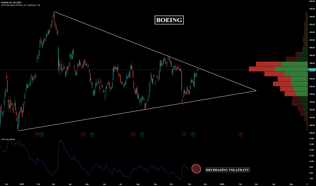316x186 pixels.
Task: Click the 350.00 price axis label
Action: coord(312,87)
